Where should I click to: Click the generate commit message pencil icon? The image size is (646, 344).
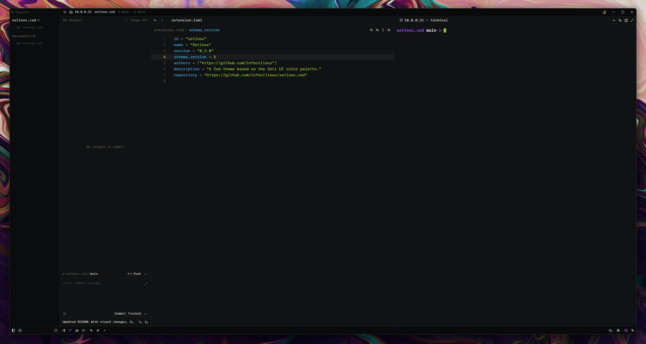point(65,314)
